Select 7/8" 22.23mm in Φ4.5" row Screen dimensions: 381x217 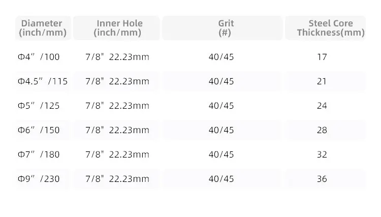point(117,81)
